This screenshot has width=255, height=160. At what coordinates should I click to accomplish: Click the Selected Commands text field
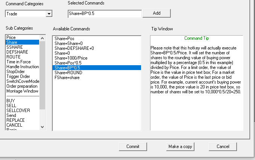tap(105, 14)
